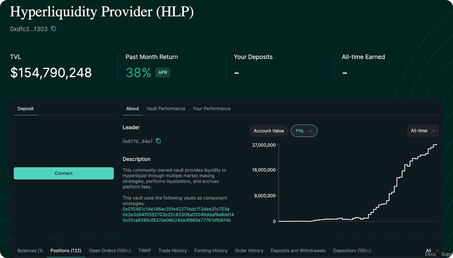453x258 pixels.
Task: Click the 0xdfc2...f303 address text
Action: [x=29, y=29]
